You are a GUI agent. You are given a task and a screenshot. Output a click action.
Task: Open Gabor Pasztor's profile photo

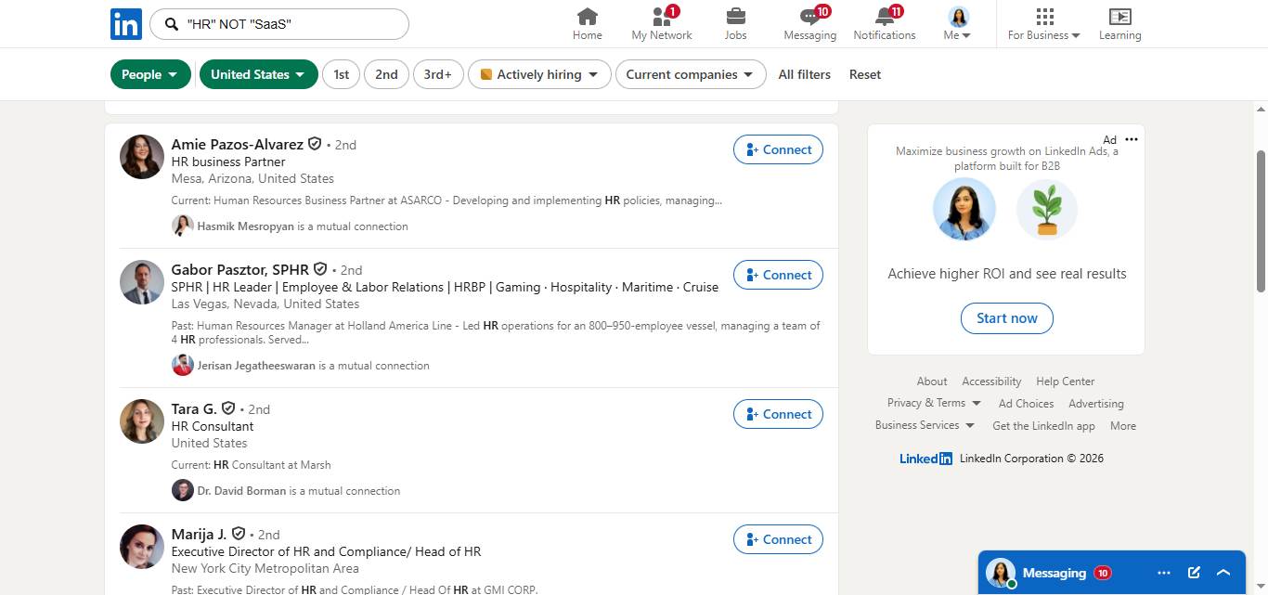(142, 282)
